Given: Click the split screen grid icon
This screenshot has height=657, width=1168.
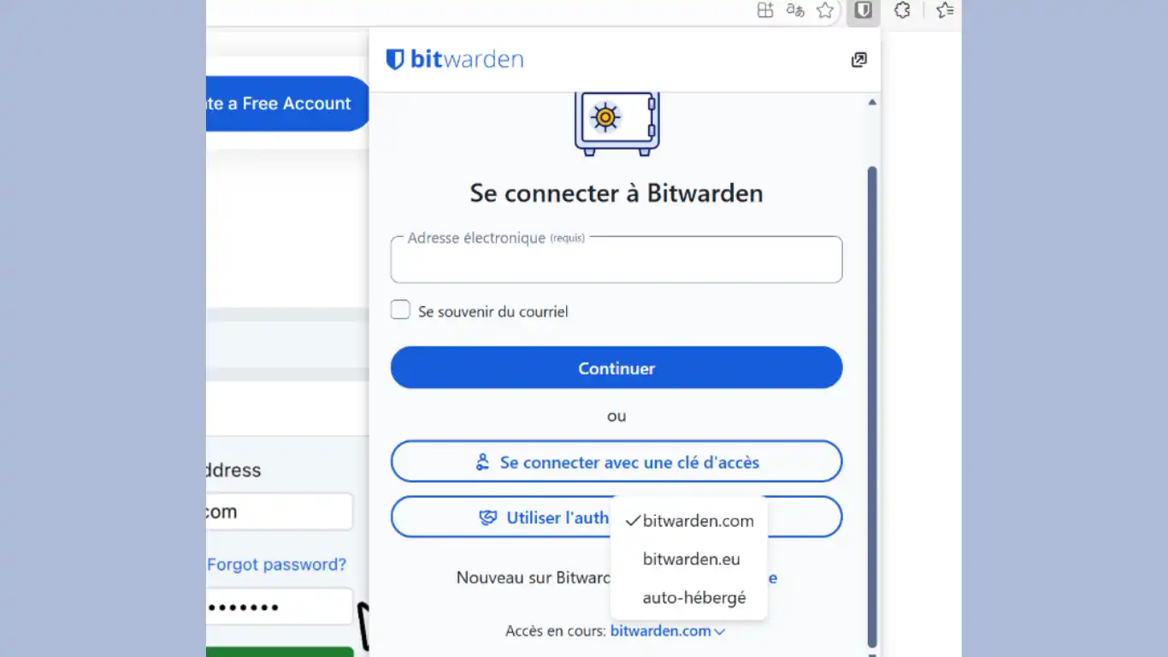Looking at the screenshot, I should (x=765, y=10).
